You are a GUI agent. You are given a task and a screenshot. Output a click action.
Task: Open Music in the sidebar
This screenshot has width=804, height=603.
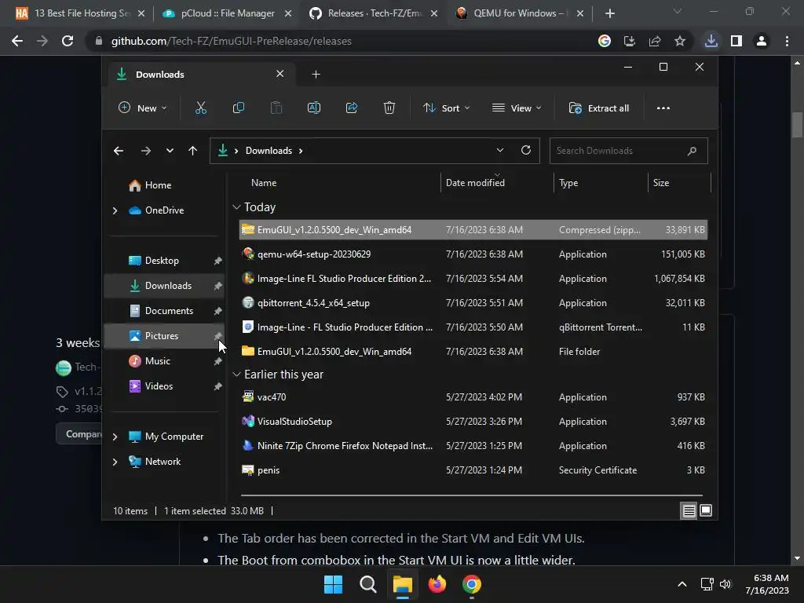[x=157, y=361]
